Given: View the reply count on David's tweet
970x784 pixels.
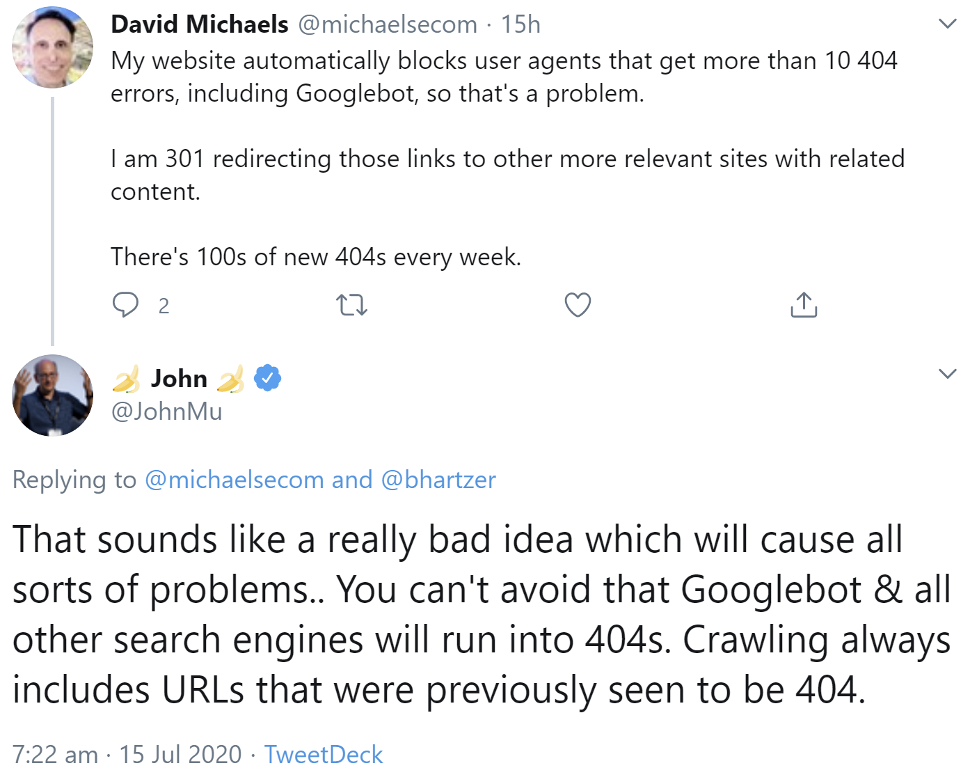Looking at the screenshot, I should (x=164, y=306).
